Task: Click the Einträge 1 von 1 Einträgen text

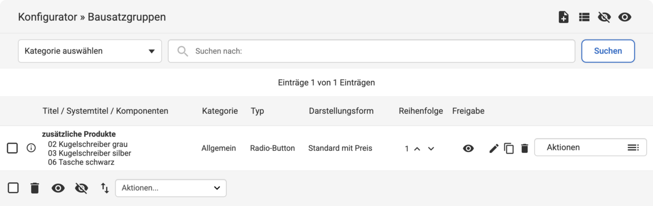Action: pyautogui.click(x=326, y=83)
